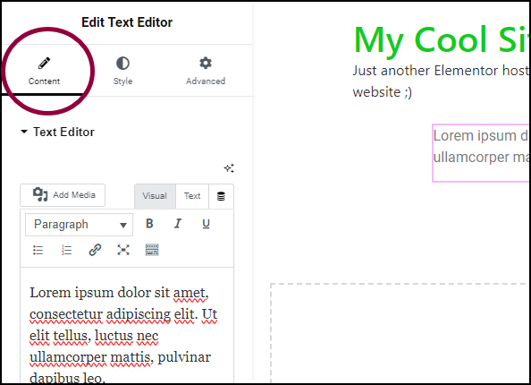Switch editor to Visual mode

155,196
